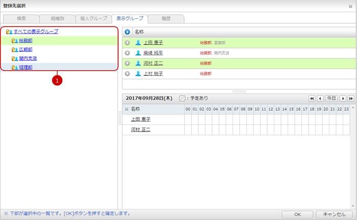Skip forward a week with double-right arrow
The width and height of the screenshot is (357, 220).
click(x=350, y=98)
